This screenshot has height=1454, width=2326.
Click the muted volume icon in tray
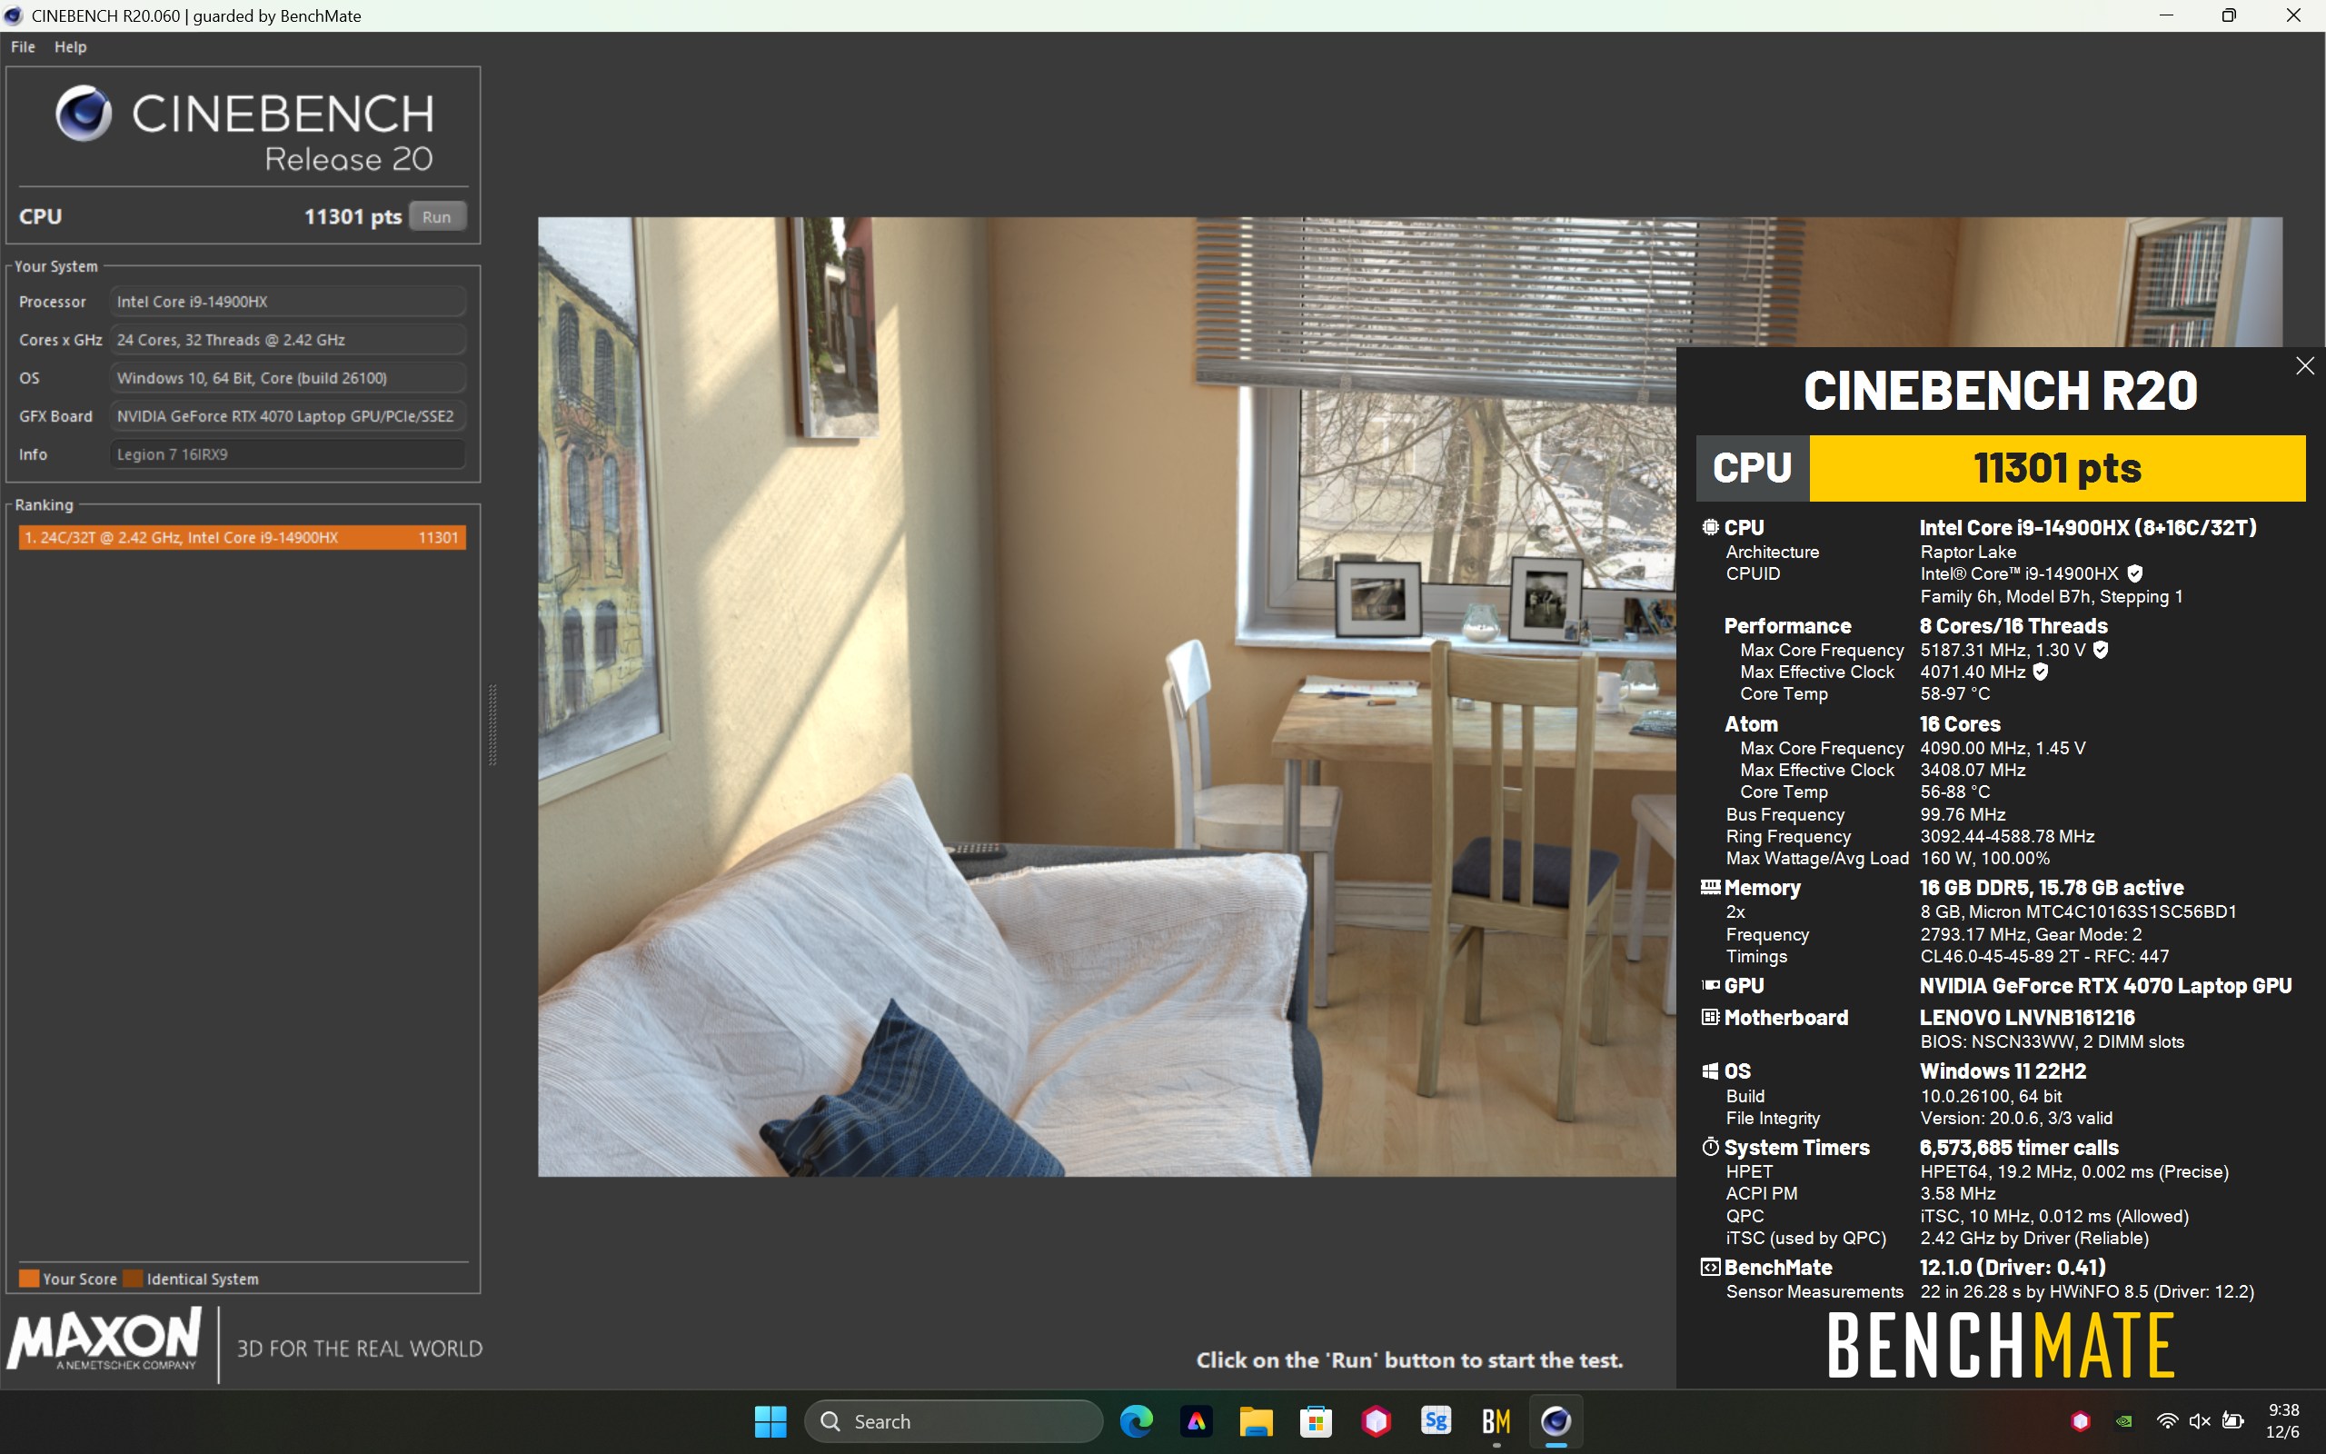click(2199, 1420)
